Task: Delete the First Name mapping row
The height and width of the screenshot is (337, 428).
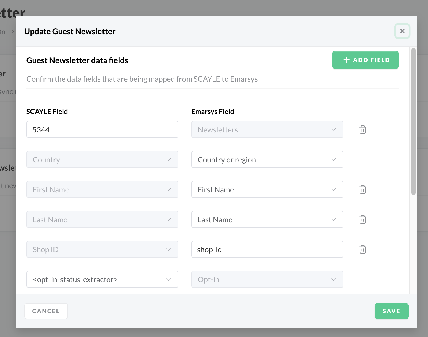Action: point(362,189)
